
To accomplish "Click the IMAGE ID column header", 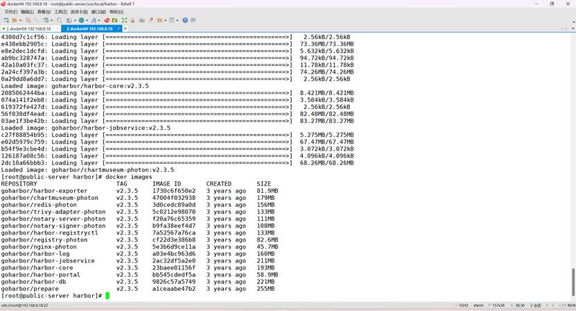I will point(167,184).
